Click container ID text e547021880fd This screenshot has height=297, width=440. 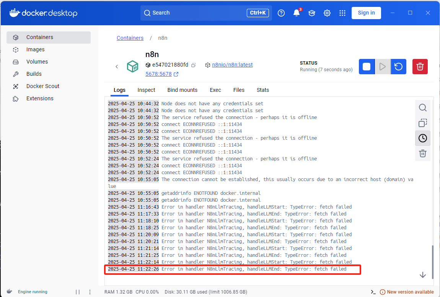pyautogui.click(x=170, y=65)
